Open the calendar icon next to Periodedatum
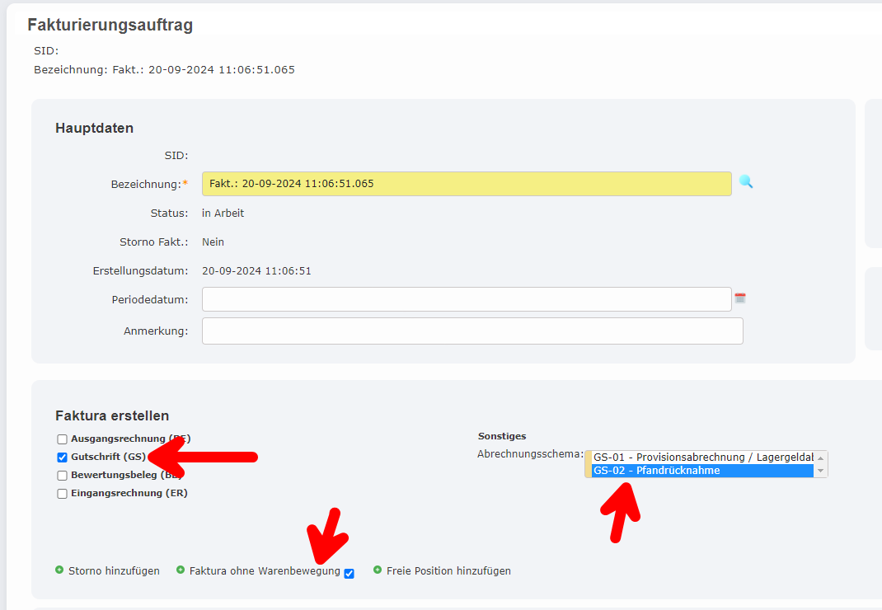Image resolution: width=882 pixels, height=610 pixels. tap(739, 298)
